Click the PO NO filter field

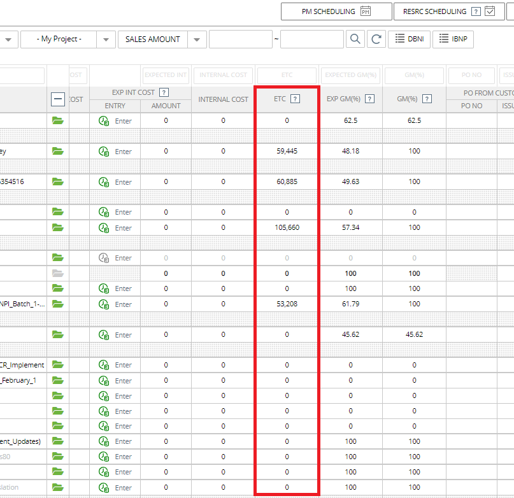click(471, 75)
